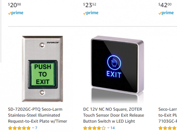
Task: Click the $42.00 price
Action: (x=165, y=5)
